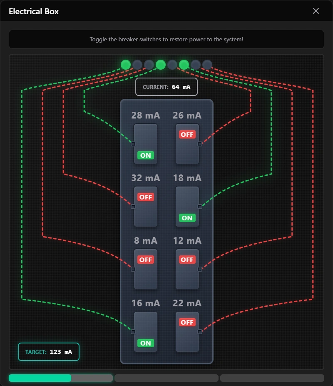333x386 pixels.
Task: Click the sixth green indicator light
Action: tap(184, 65)
